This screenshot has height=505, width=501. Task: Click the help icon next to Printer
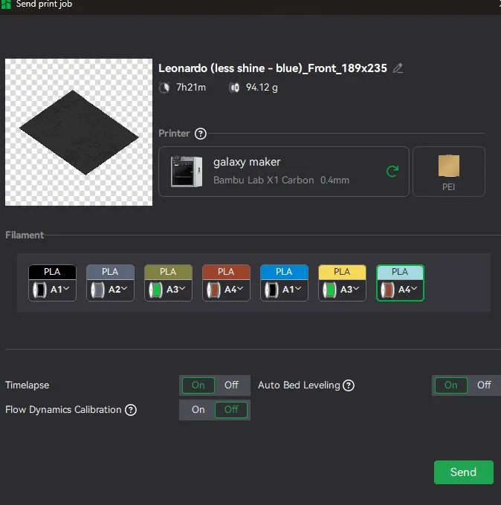[x=201, y=134]
